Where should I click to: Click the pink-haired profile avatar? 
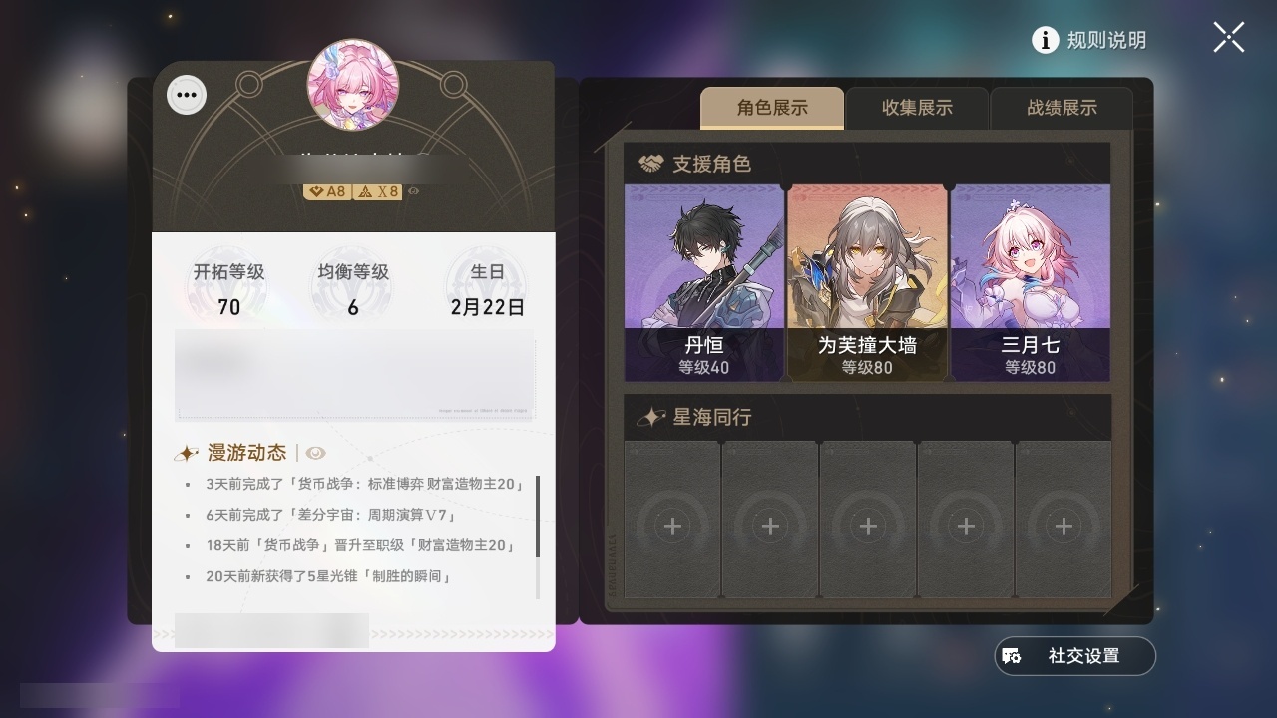pos(353,86)
